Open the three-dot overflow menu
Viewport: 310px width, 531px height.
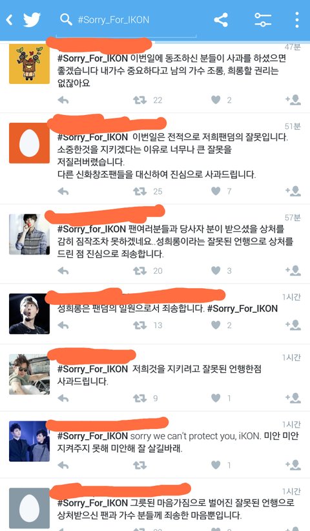coord(297,19)
